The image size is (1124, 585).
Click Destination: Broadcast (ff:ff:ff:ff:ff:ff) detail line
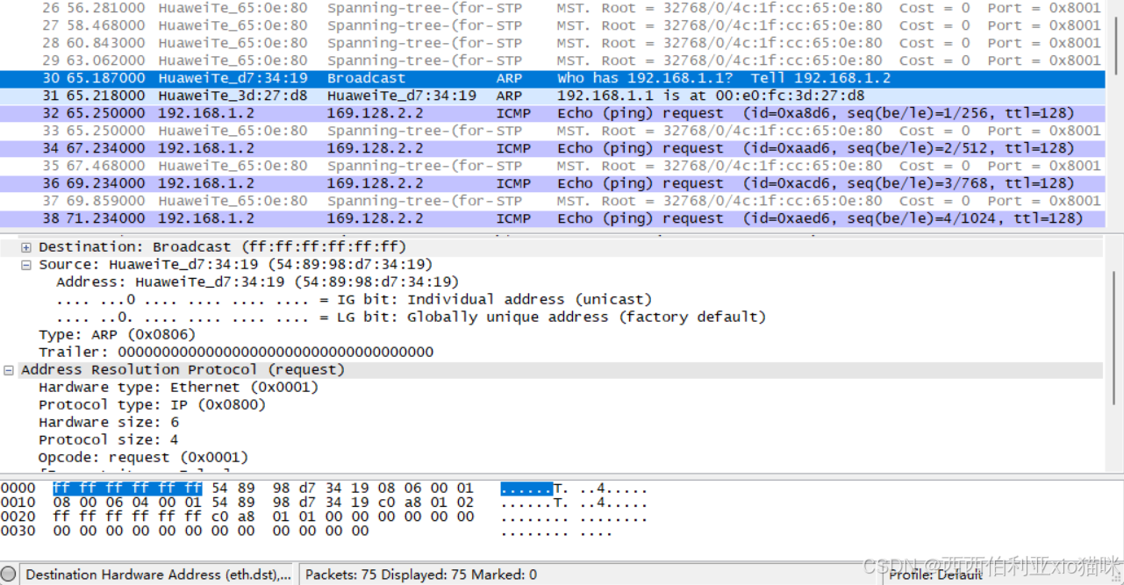pos(222,247)
